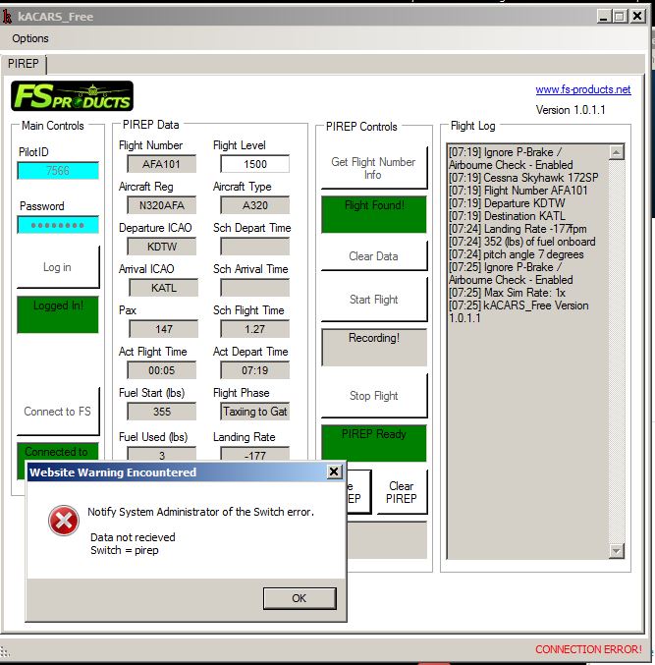Switch to the PIREP tab

[24, 64]
